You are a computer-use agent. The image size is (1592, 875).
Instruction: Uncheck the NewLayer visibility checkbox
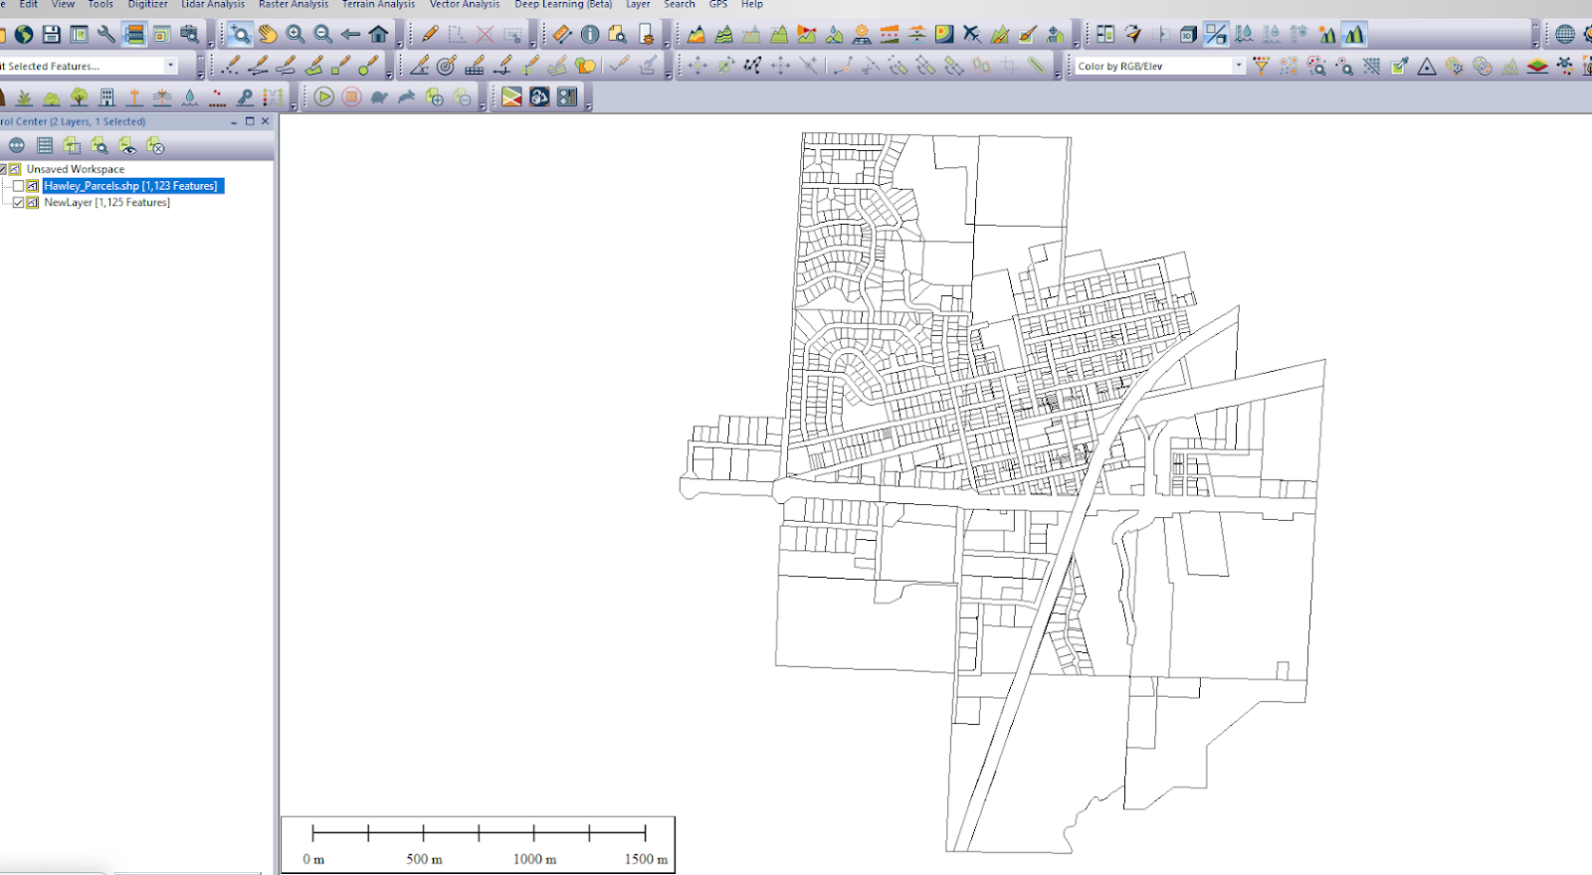18,203
